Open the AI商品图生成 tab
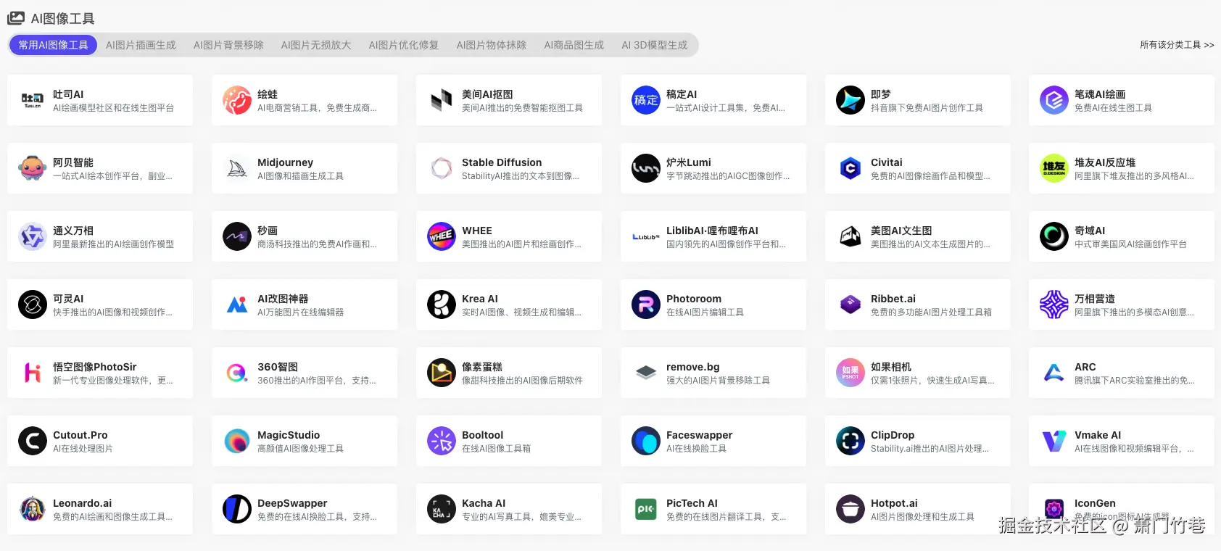1221x551 pixels. [574, 45]
